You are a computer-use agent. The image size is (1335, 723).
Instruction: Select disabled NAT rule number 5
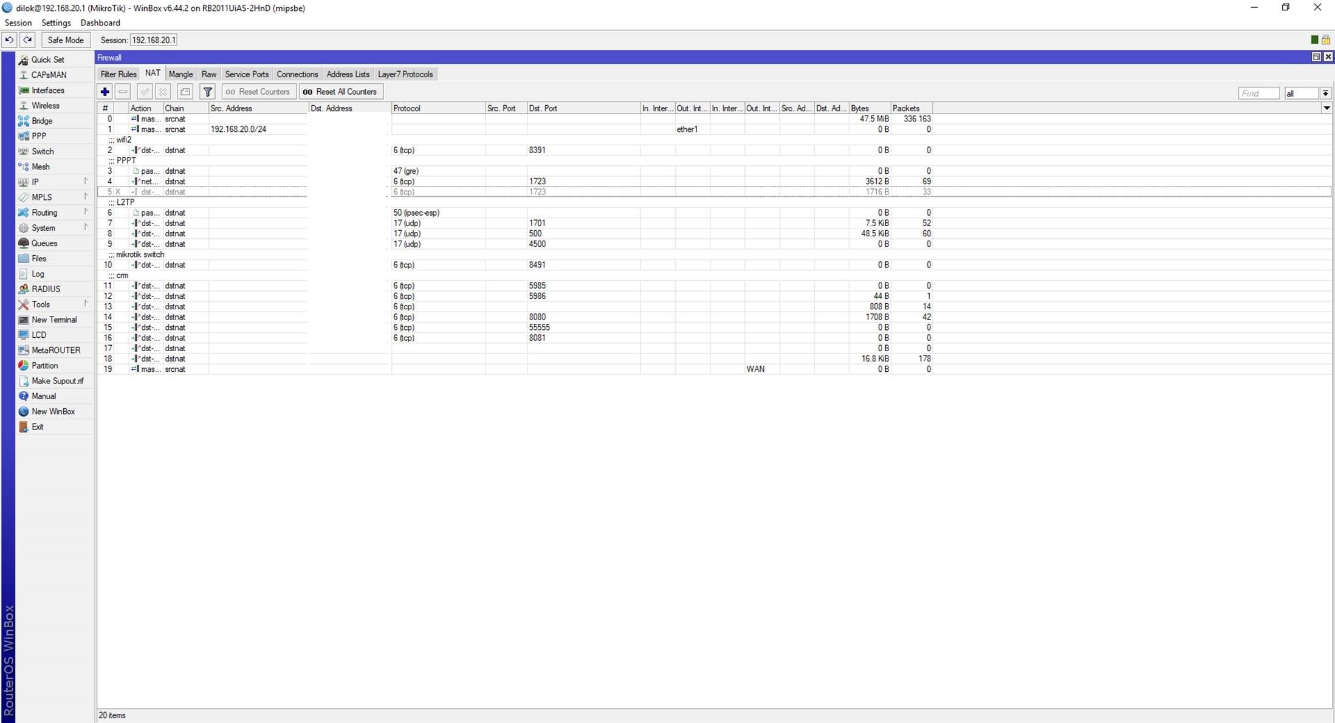pyautogui.click(x=714, y=192)
